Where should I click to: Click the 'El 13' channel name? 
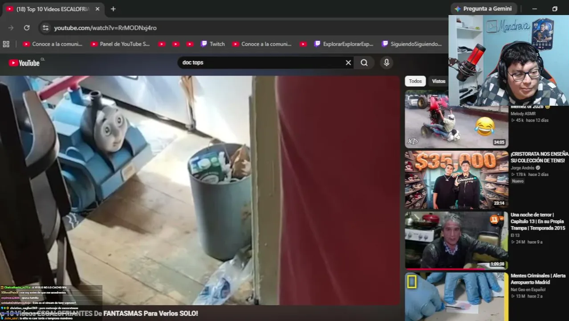[x=515, y=235]
